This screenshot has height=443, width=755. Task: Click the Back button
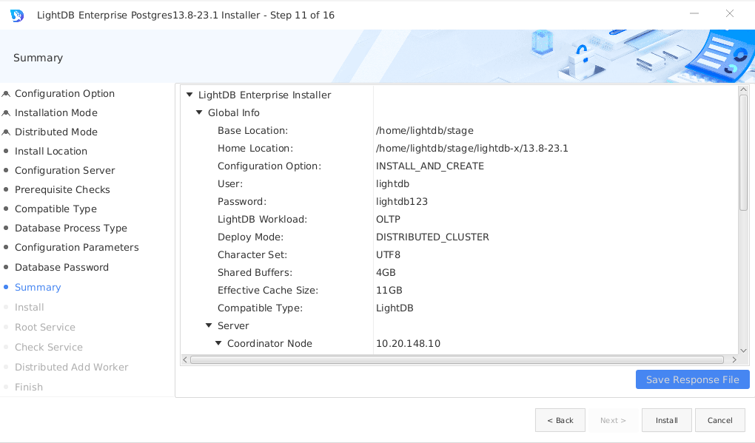click(560, 420)
